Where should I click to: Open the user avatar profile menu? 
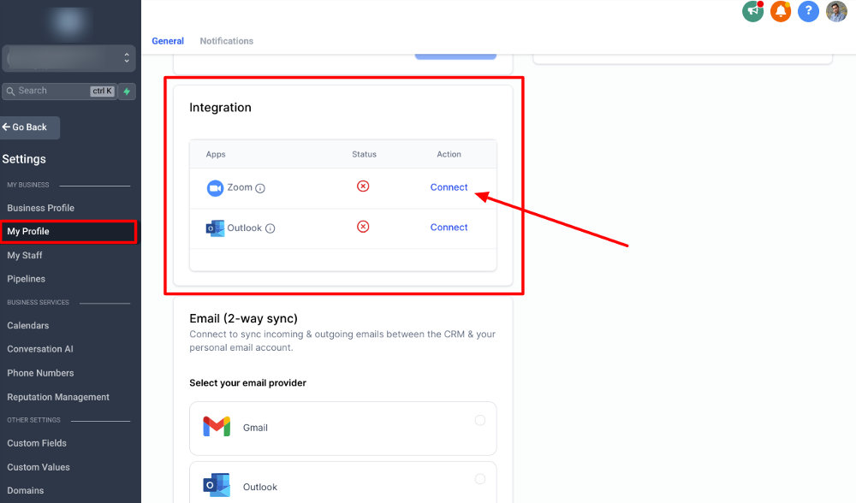(836, 11)
